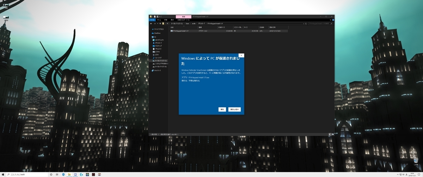Open address bar history dropdown
Image resolution: width=423 pixels, height=177 pixels.
coord(304,24)
